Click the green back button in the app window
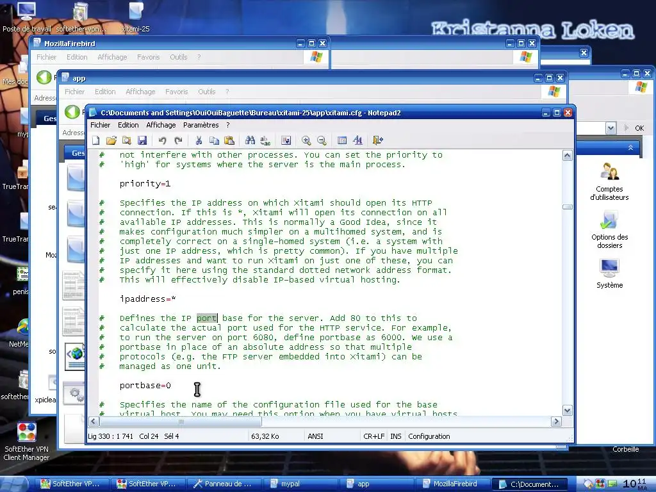The image size is (656, 492). pyautogui.click(x=72, y=111)
